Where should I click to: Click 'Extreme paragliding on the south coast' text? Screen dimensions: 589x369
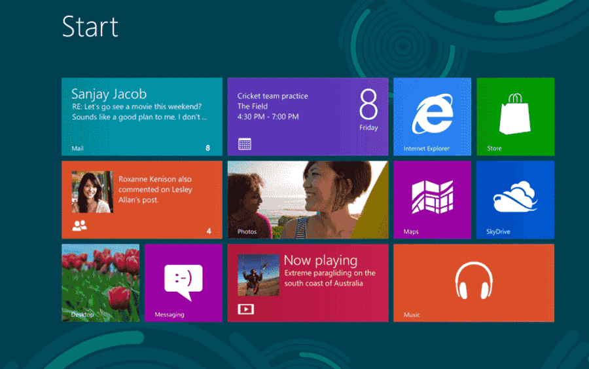coord(330,279)
